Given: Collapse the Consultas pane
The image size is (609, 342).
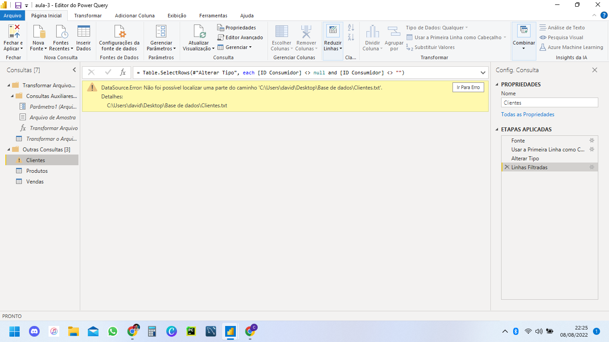Looking at the screenshot, I should pos(74,70).
